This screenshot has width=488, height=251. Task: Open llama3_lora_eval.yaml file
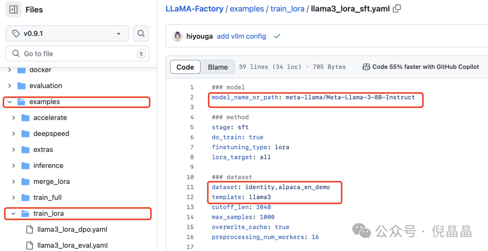[x=72, y=246]
